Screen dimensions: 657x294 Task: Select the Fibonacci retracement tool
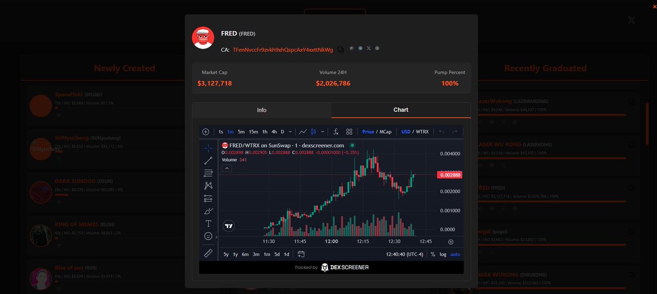click(x=208, y=173)
